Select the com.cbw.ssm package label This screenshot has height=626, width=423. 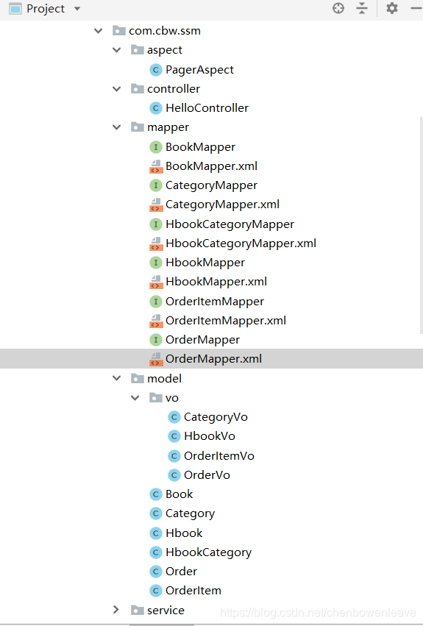coord(165,31)
